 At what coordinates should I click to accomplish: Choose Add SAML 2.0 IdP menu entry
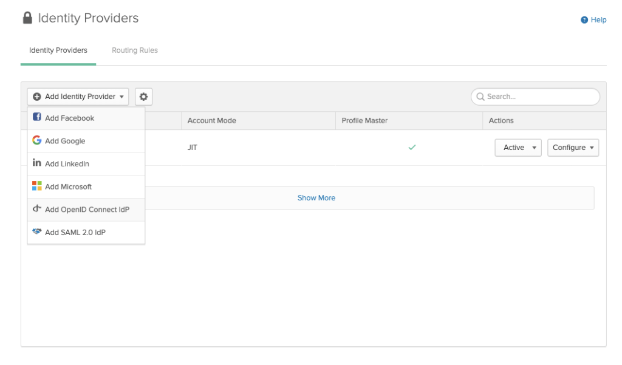75,232
